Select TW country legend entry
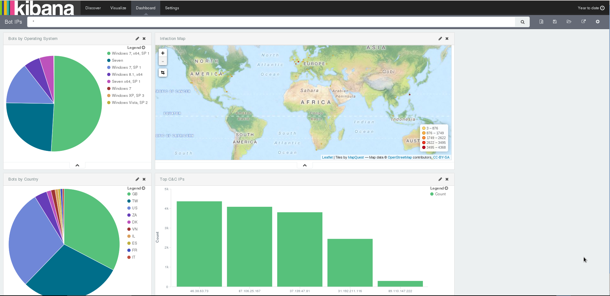 (133, 201)
